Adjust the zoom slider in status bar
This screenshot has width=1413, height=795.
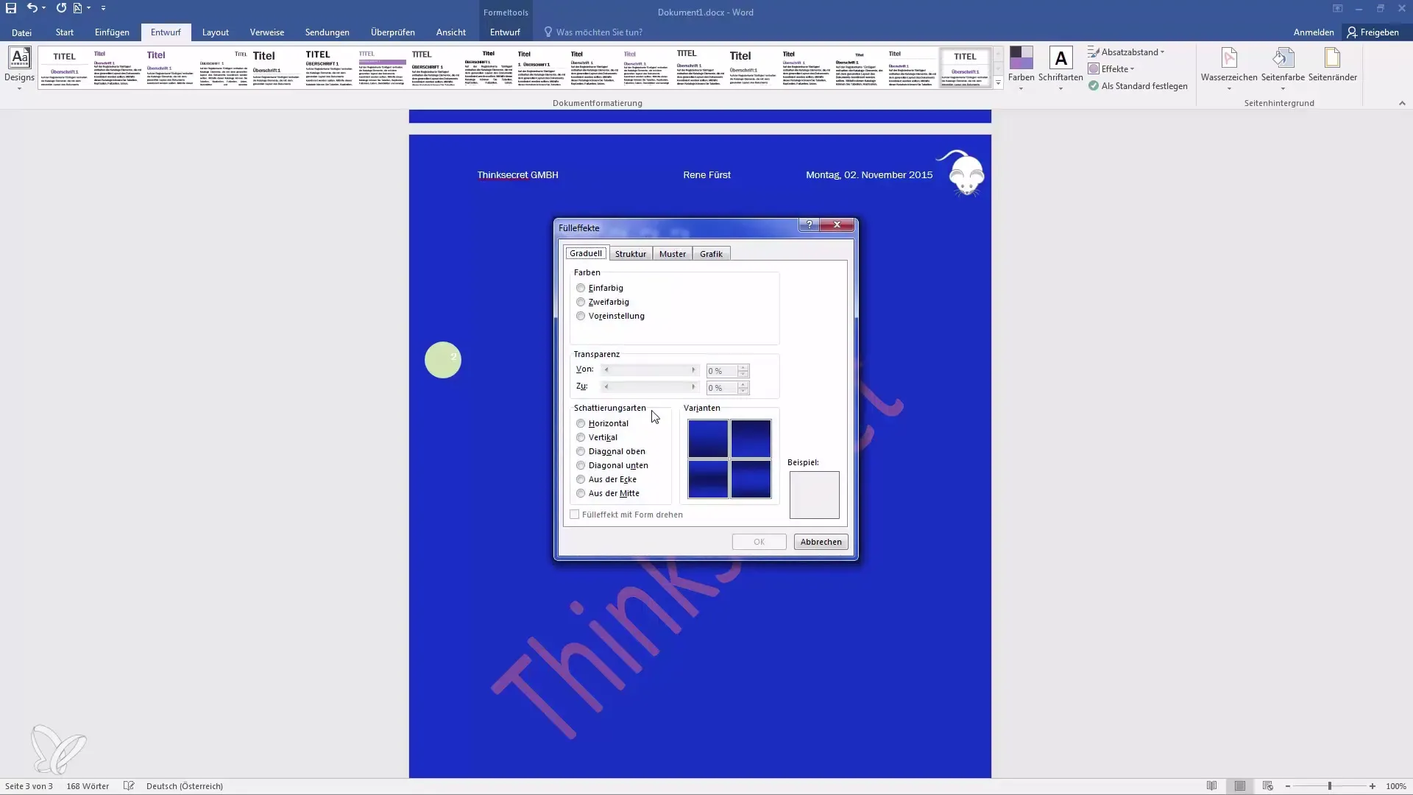[1330, 786]
